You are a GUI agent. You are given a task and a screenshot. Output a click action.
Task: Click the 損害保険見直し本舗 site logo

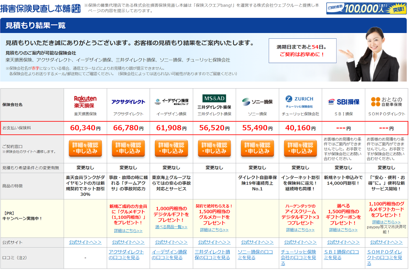click(40, 8)
